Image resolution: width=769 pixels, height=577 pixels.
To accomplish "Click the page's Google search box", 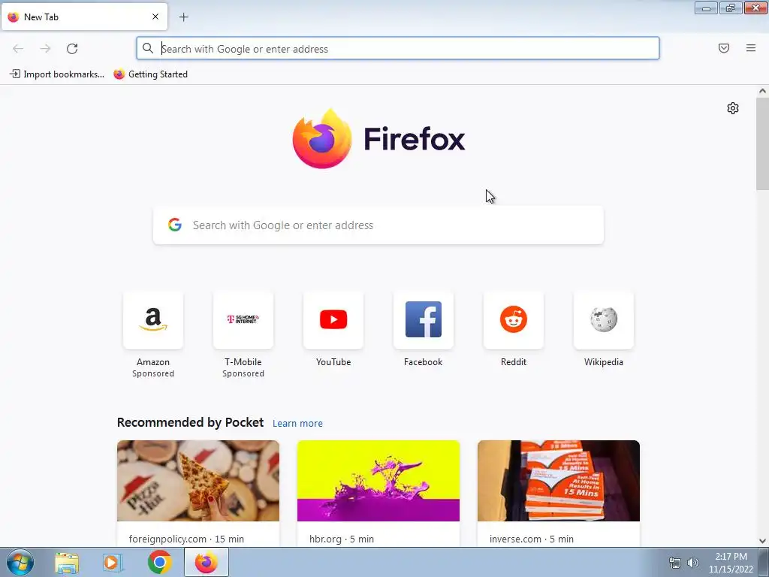I will click(x=378, y=225).
